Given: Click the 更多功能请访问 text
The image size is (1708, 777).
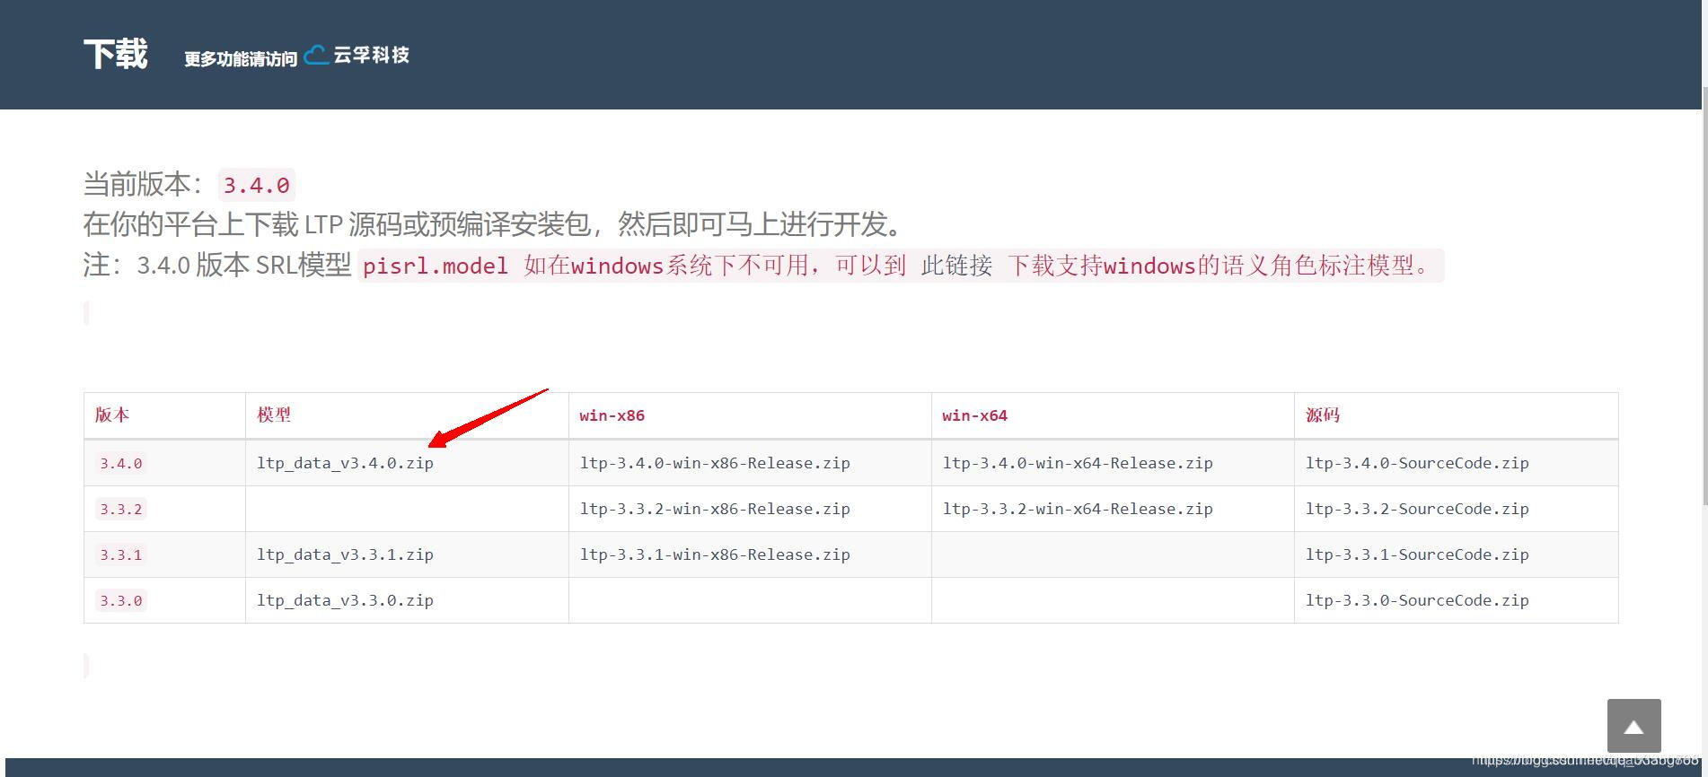Looking at the screenshot, I should point(241,59).
